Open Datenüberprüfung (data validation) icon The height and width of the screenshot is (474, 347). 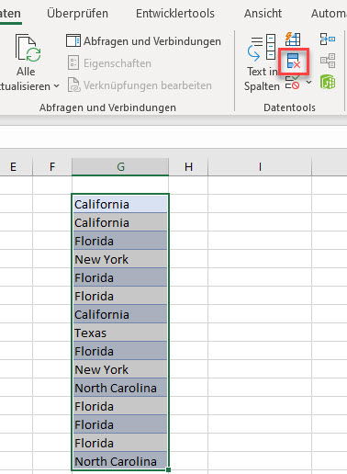coord(293,83)
